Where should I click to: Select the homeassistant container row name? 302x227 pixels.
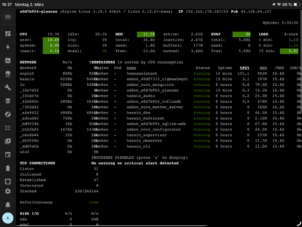point(142,73)
